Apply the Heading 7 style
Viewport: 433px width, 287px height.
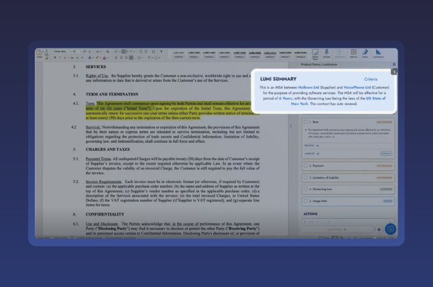[x=285, y=54]
